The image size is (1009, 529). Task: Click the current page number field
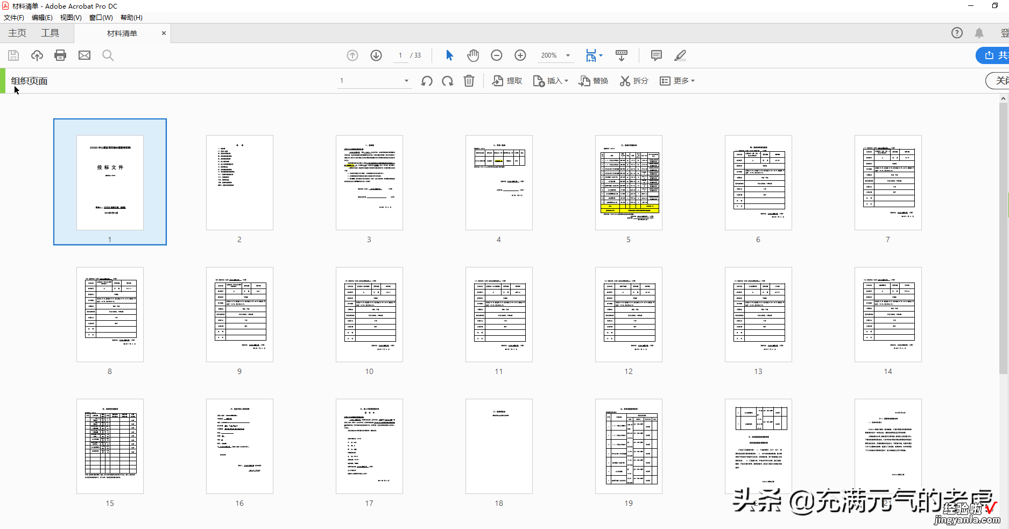coord(400,55)
